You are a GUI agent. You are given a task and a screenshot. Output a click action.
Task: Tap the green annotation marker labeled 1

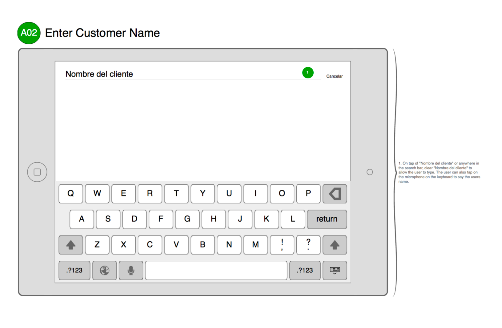[307, 73]
